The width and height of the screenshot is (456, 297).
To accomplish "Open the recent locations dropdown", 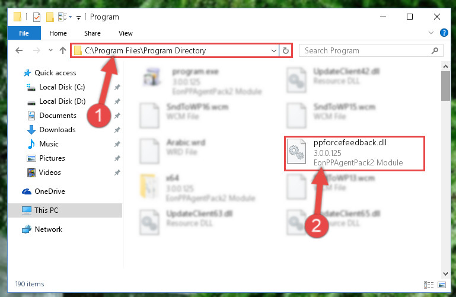I will pyautogui.click(x=50, y=50).
